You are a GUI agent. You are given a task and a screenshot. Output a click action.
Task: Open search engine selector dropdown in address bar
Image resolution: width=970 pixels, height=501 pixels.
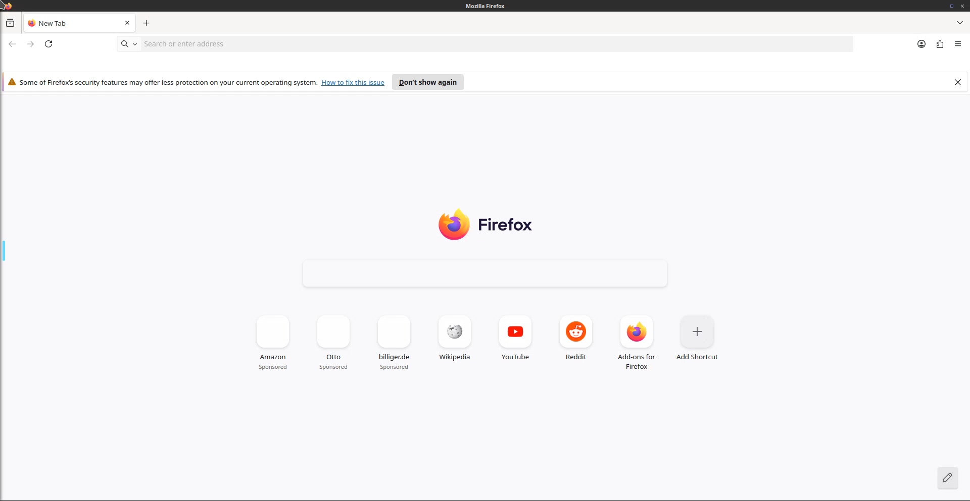click(129, 44)
